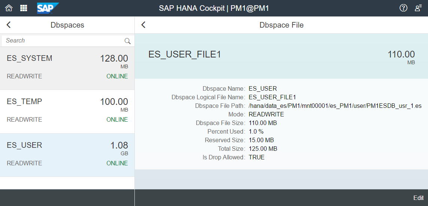Click the 1.08 size of ES_USER
Image resolution: width=428 pixels, height=206 pixels.
[119, 145]
